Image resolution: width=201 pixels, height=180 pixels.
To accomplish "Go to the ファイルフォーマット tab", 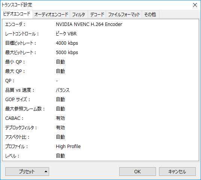I will coord(124,14).
